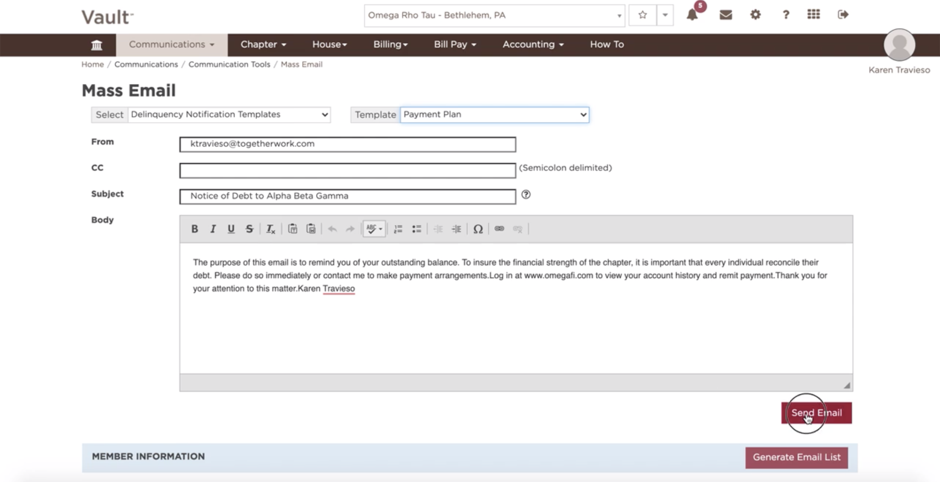Image resolution: width=940 pixels, height=482 pixels.
Task: Open the Bill Pay menu
Action: (x=455, y=44)
